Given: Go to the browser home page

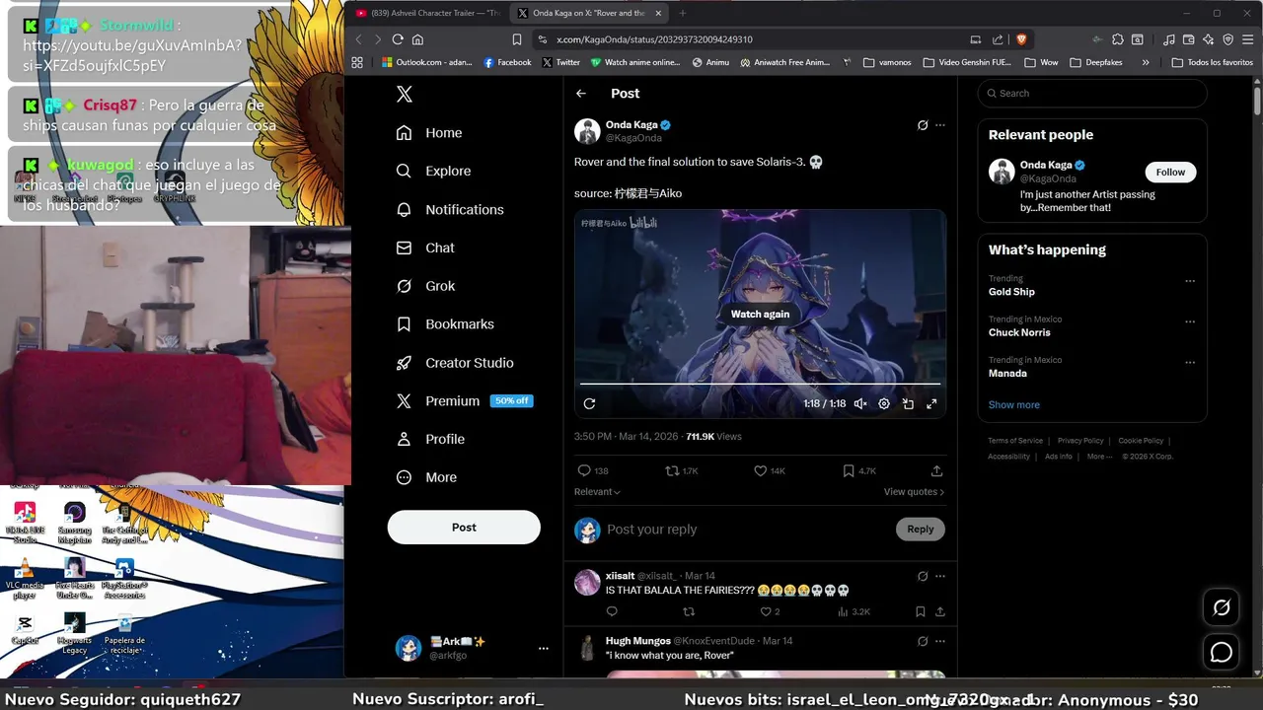Looking at the screenshot, I should click(x=417, y=39).
